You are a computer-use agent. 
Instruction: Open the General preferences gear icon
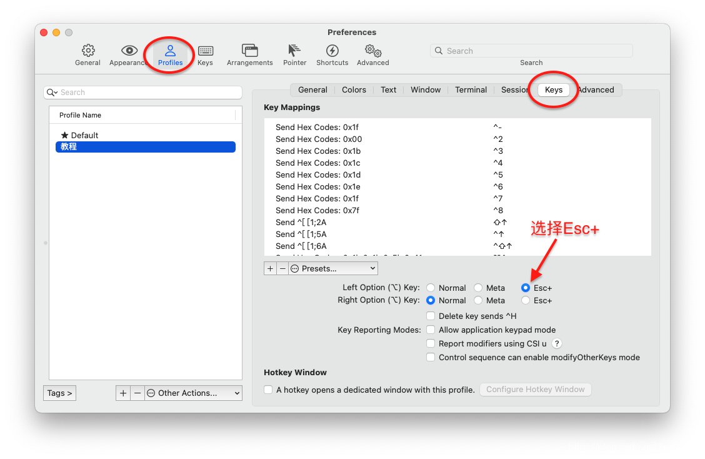point(88,51)
